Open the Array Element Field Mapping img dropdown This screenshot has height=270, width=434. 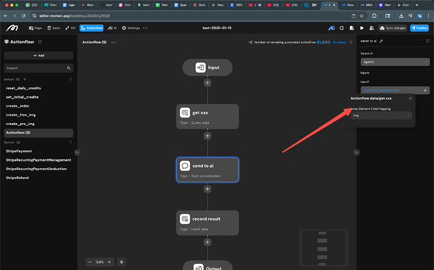click(381, 116)
